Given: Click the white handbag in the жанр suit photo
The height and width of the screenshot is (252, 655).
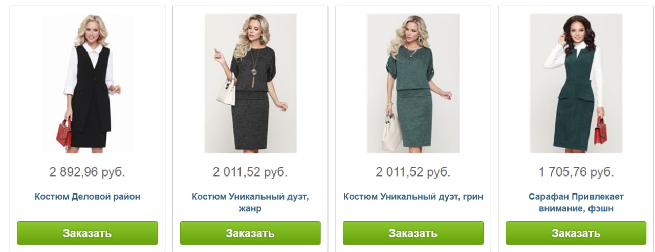Looking at the screenshot, I should pos(226,92).
